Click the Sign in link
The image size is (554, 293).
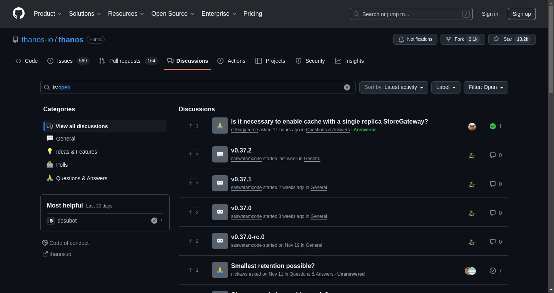coord(490,14)
